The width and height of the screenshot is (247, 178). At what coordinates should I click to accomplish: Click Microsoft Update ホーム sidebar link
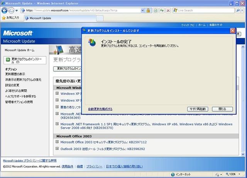(20, 50)
